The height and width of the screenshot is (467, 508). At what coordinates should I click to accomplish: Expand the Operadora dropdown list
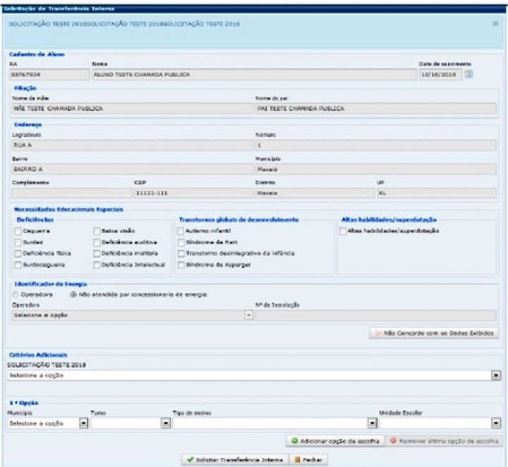pyautogui.click(x=248, y=315)
